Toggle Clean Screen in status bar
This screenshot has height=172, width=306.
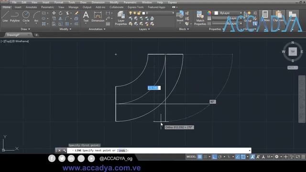(298, 157)
